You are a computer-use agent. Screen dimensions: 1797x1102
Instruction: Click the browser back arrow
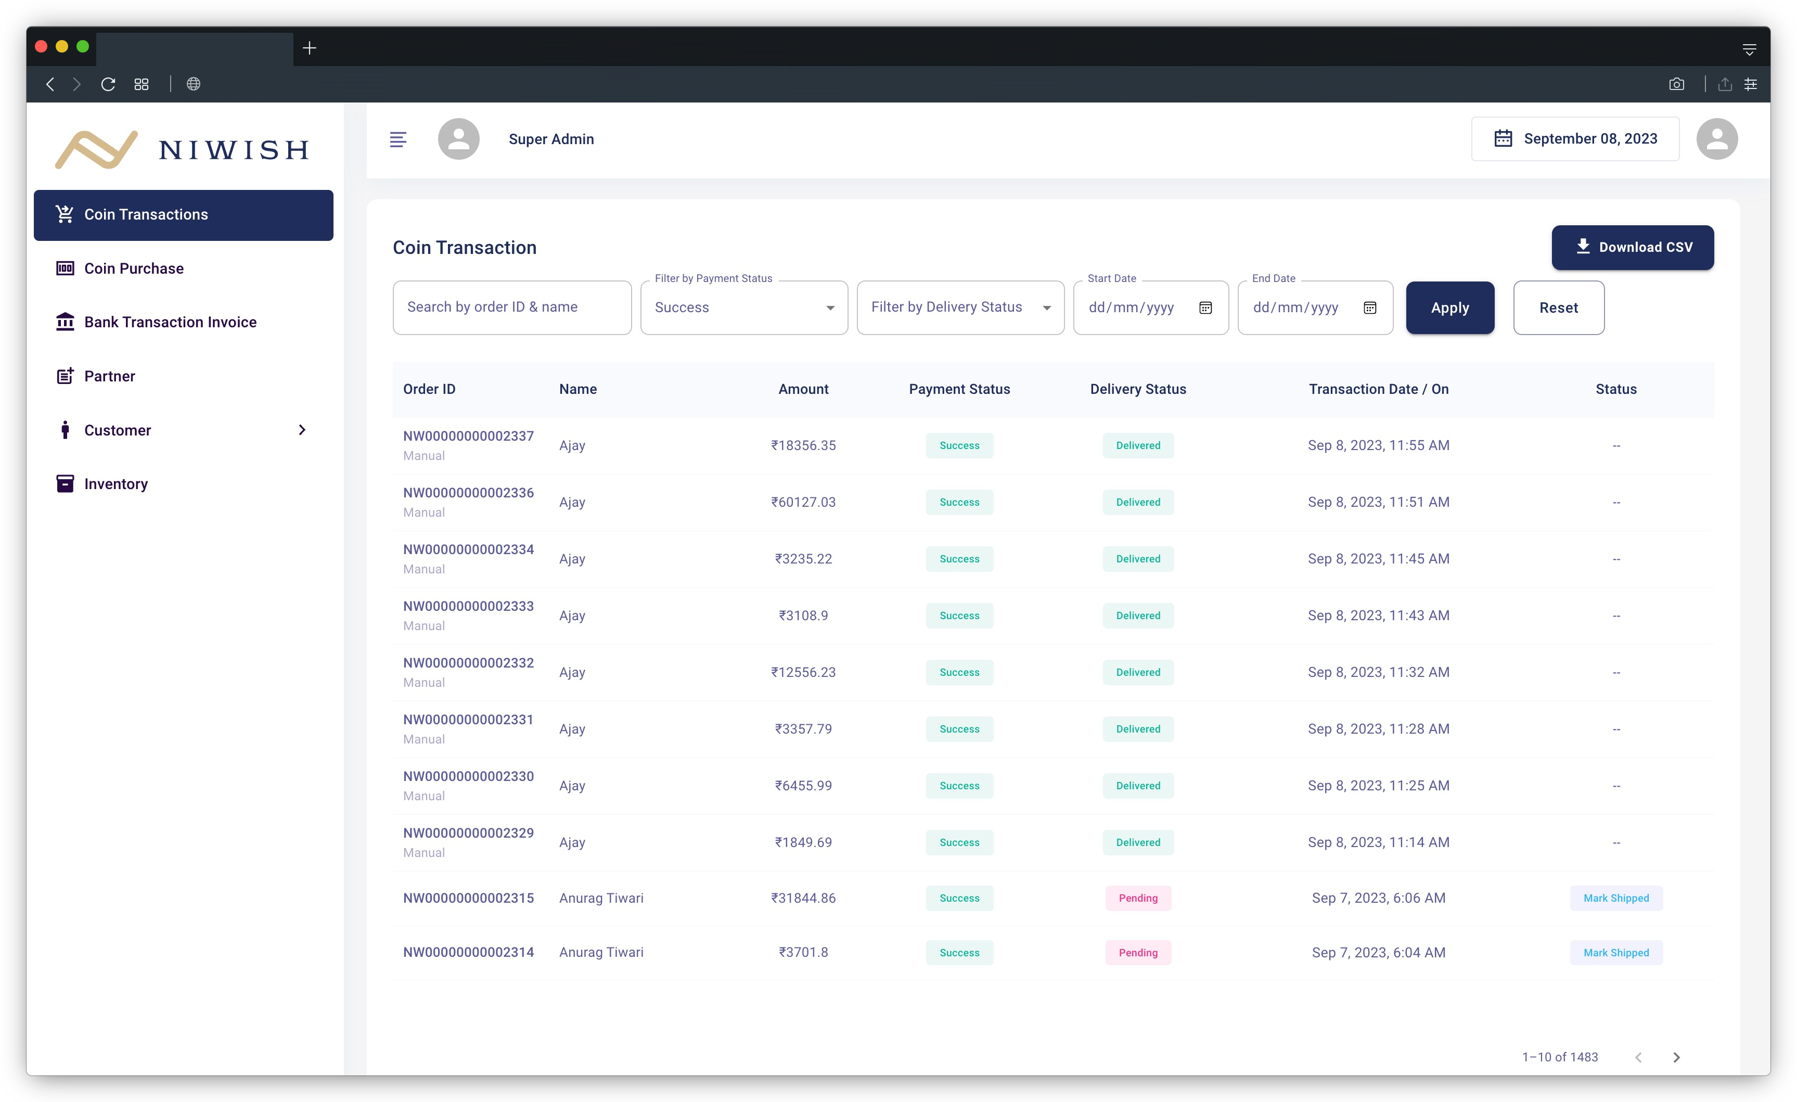point(49,84)
